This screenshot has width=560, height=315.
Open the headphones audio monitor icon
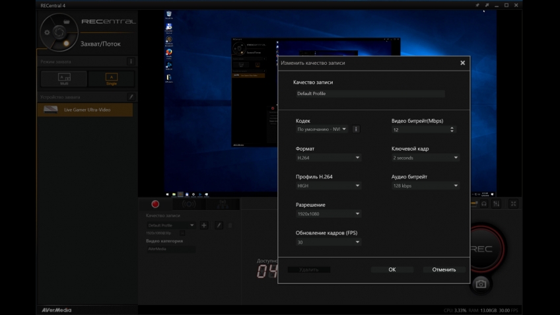coord(484,204)
